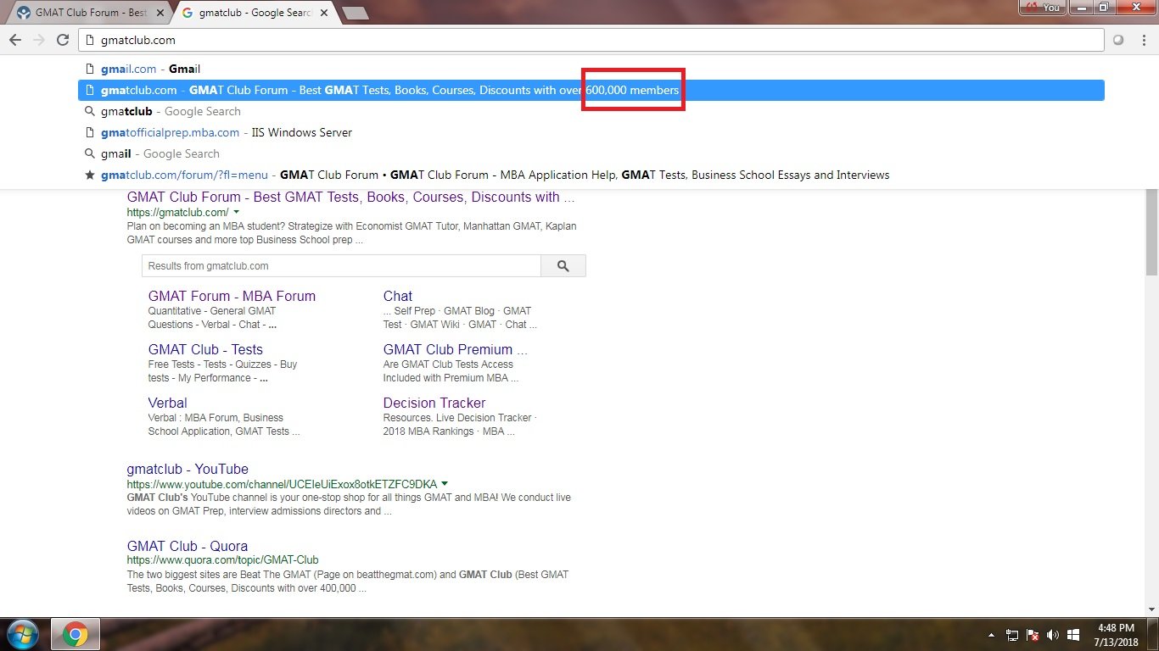Open the Decision Tracker sitelink

pyautogui.click(x=434, y=403)
